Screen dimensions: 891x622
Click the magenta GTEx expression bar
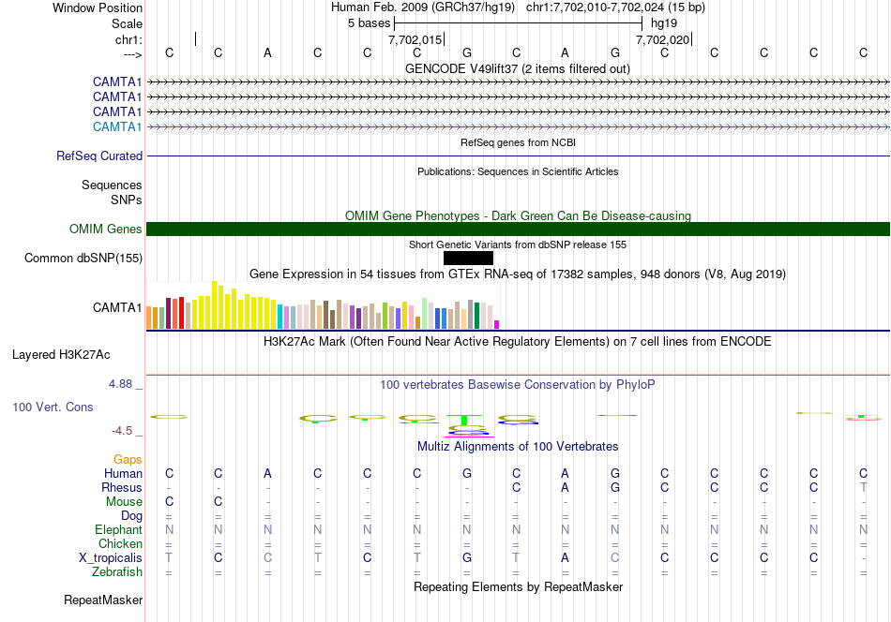(497, 325)
